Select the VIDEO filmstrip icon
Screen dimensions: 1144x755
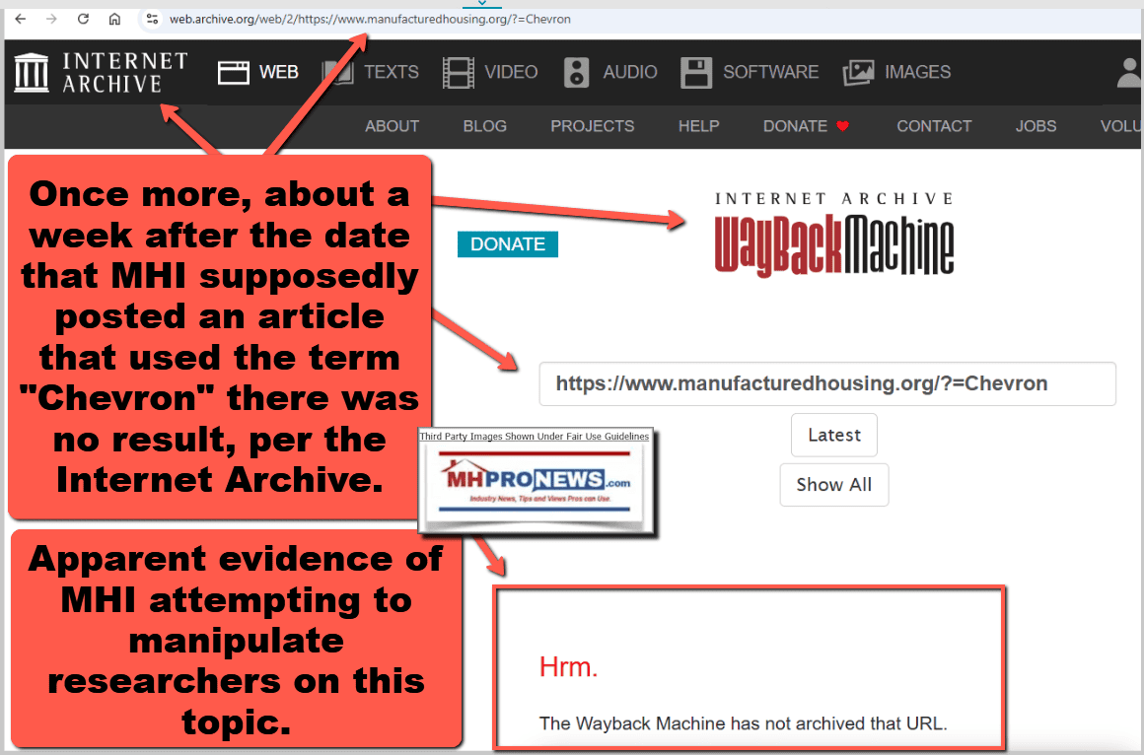click(459, 72)
